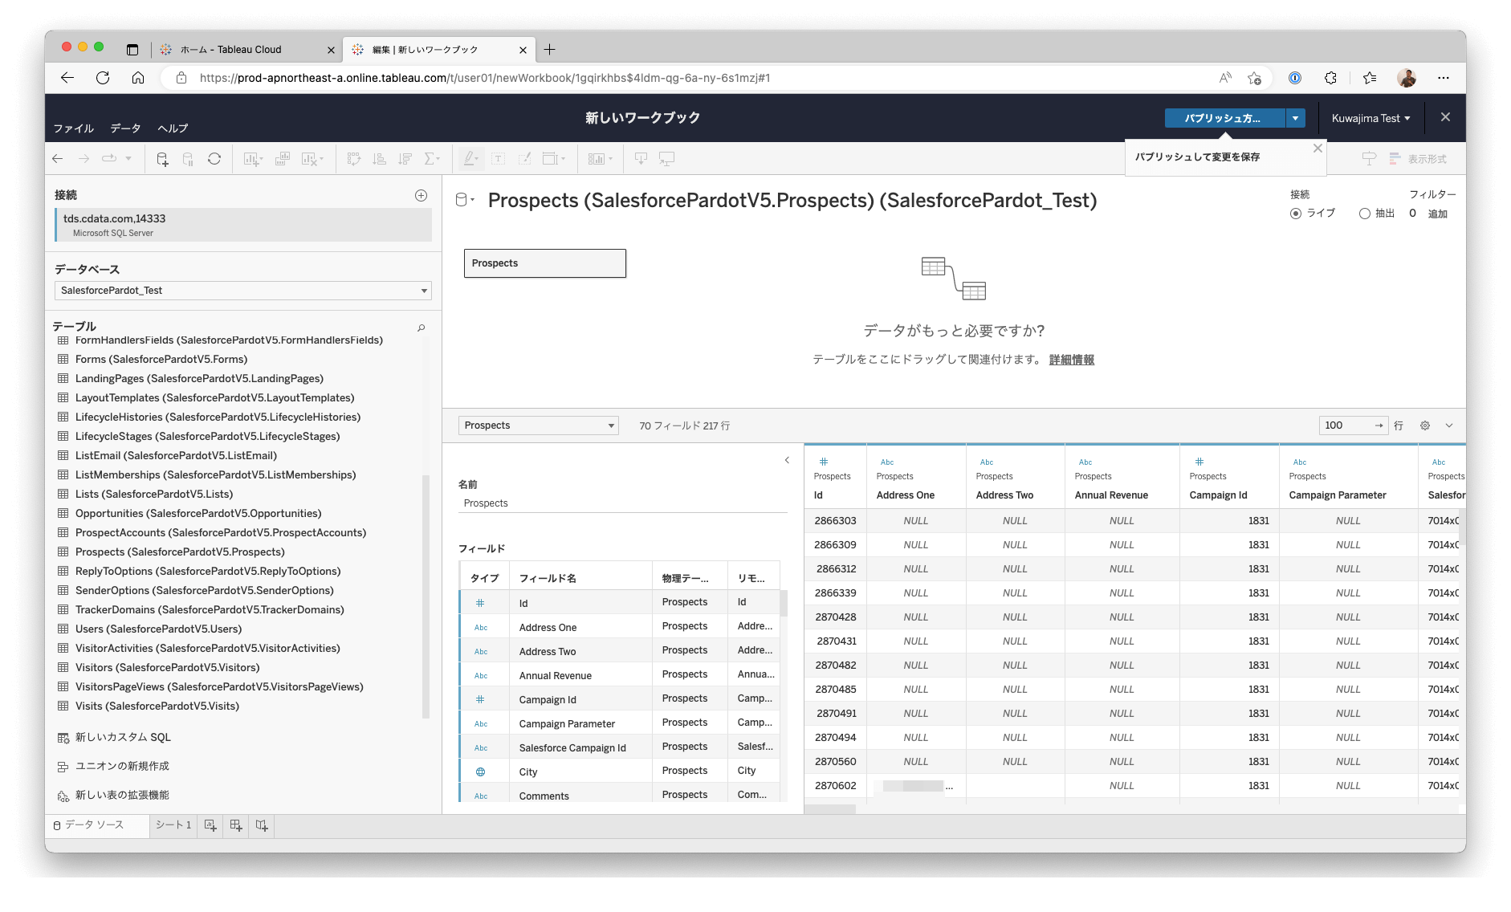Viewport: 1511px width, 912px height.
Task: Click the presentation mode icon
Action: point(666,159)
